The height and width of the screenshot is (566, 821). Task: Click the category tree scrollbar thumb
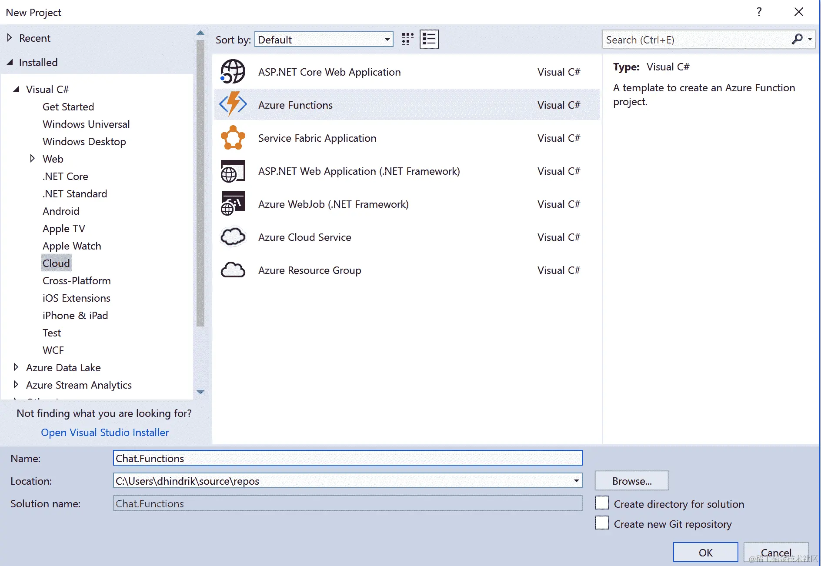click(x=200, y=183)
